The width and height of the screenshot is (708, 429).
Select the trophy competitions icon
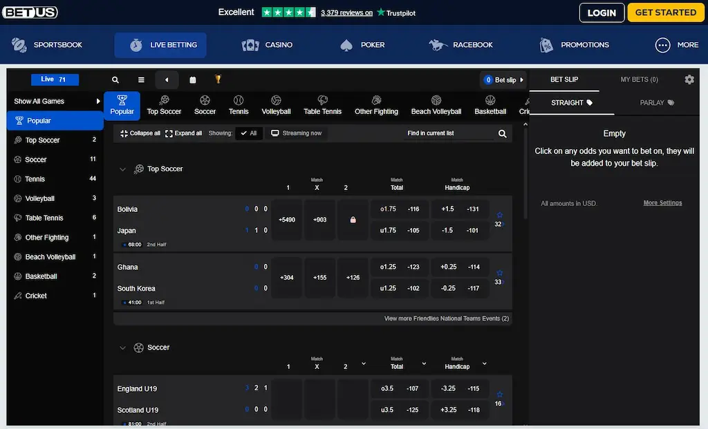click(x=217, y=79)
